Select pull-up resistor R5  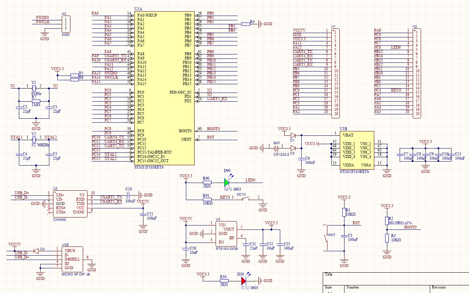[74, 76]
